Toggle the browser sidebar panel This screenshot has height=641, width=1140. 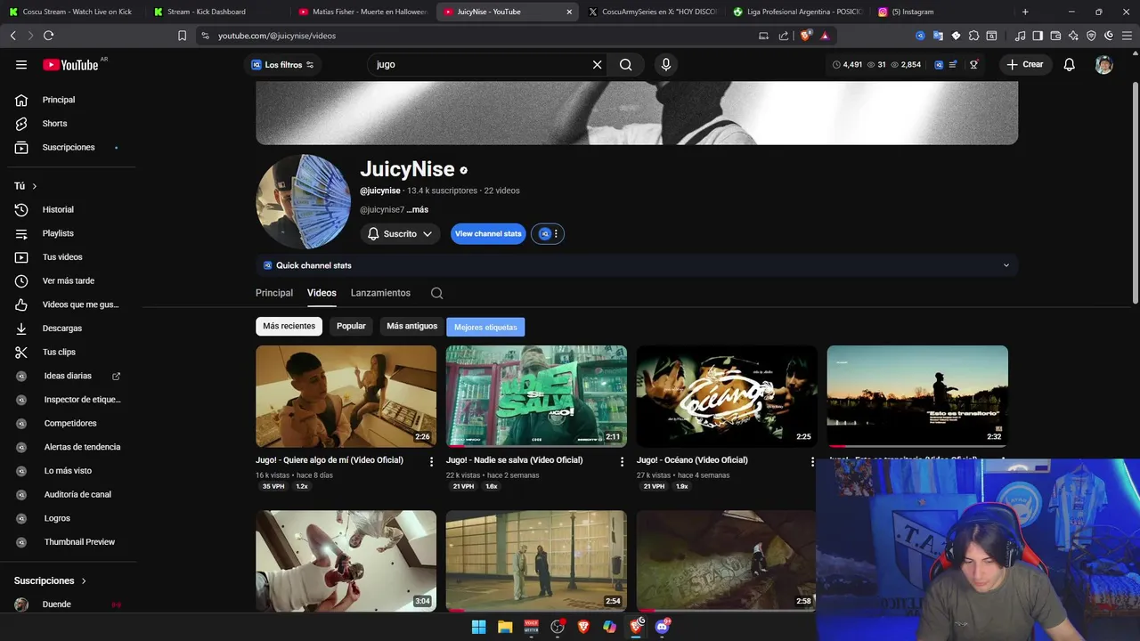pos(1038,36)
